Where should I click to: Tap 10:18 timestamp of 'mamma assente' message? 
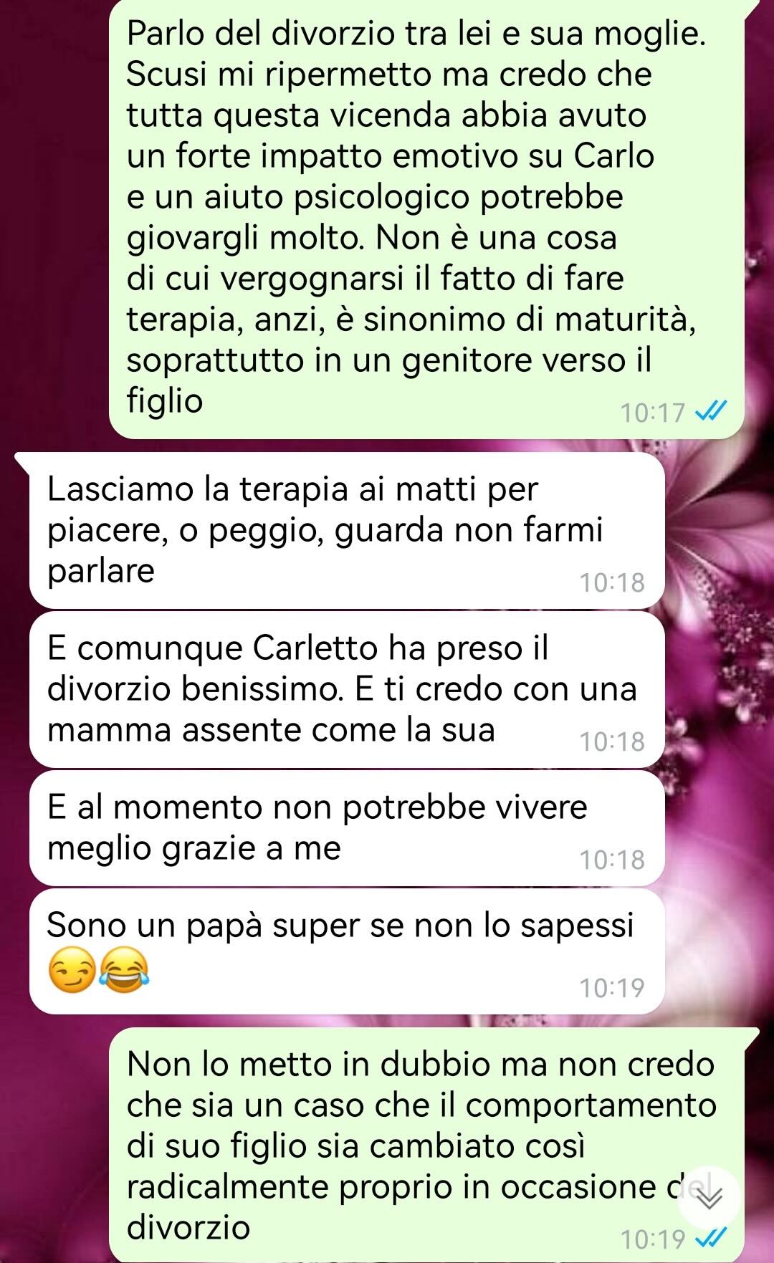612,742
